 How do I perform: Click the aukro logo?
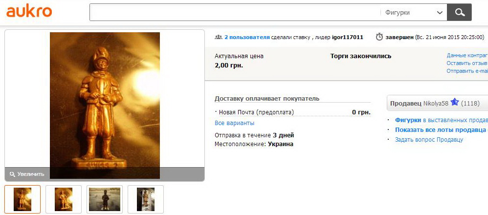pos(29,12)
